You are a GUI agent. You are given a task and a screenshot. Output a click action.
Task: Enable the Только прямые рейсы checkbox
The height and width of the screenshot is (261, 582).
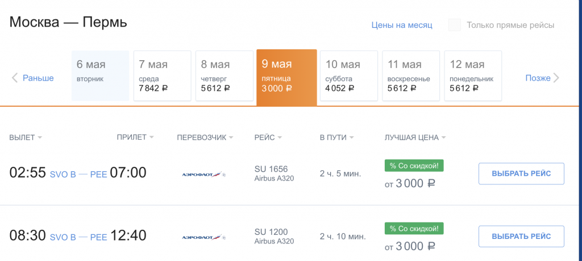(x=455, y=25)
